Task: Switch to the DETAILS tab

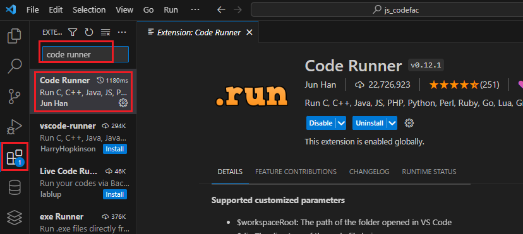Action: coord(230,172)
